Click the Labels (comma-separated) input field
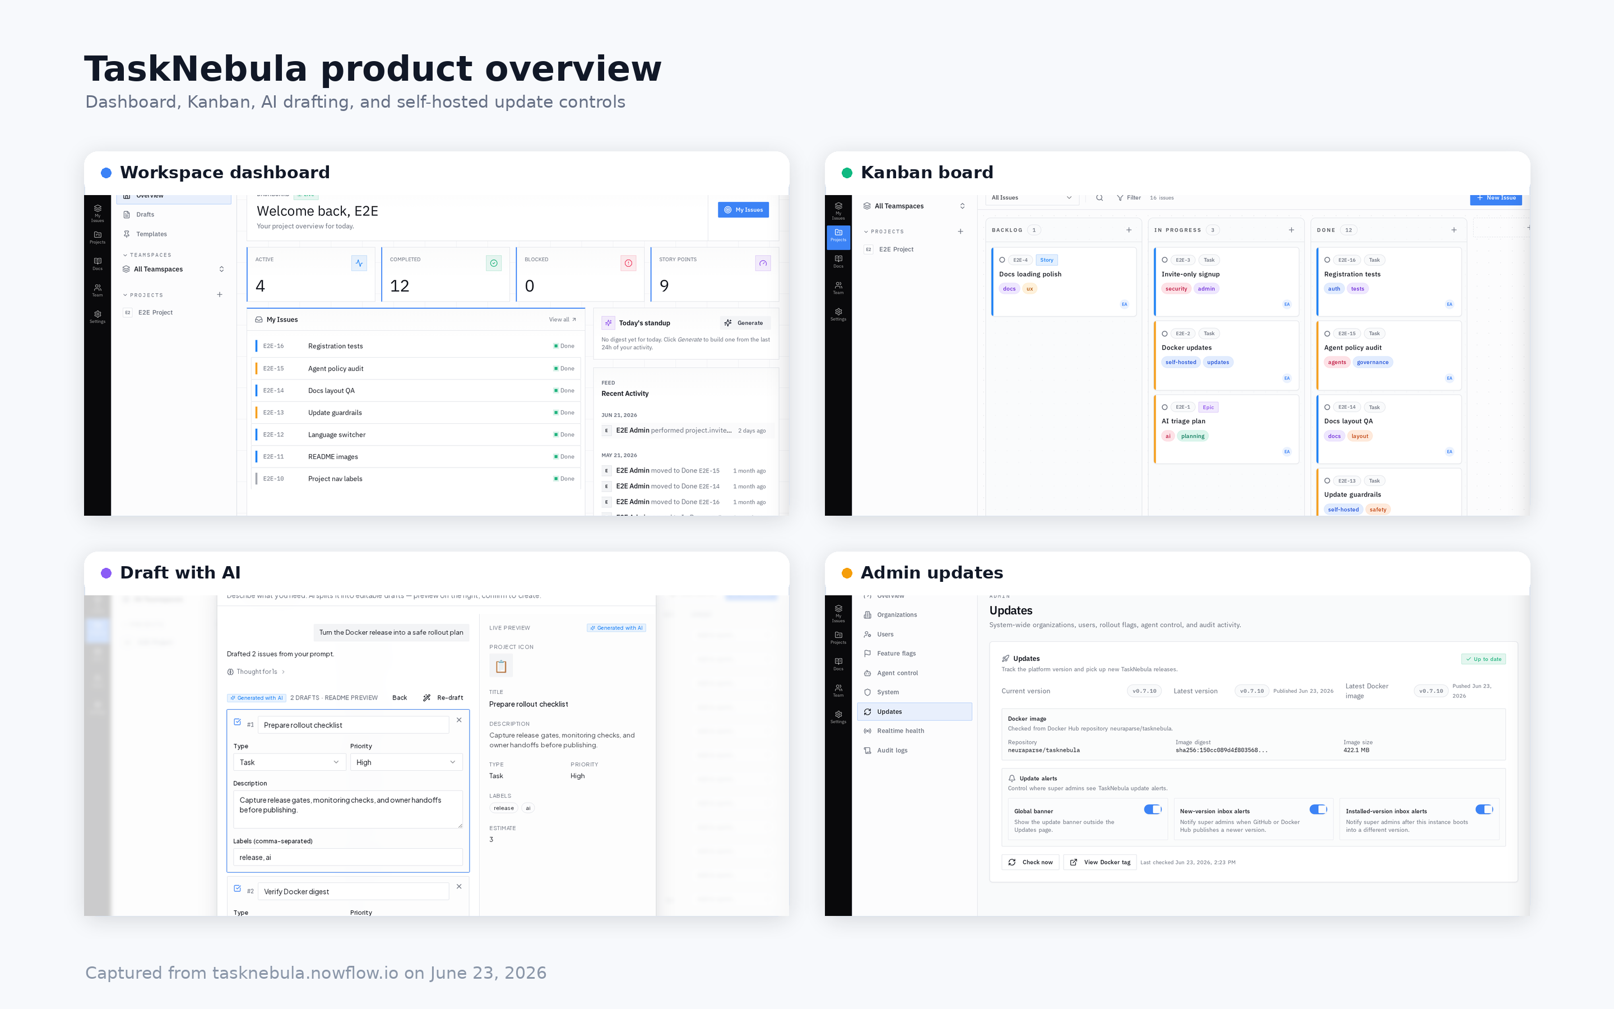1614x1009 pixels. [x=347, y=858]
